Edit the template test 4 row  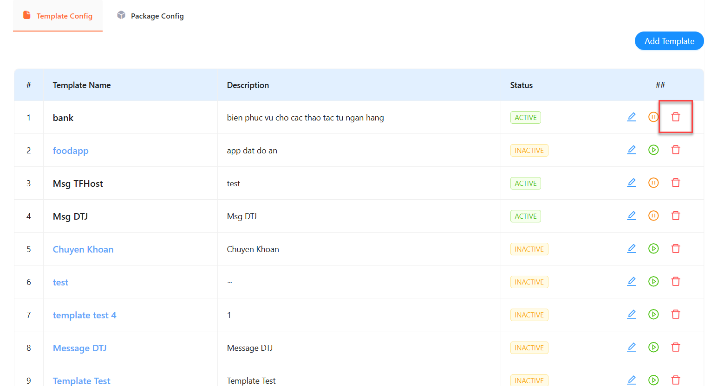(632, 314)
